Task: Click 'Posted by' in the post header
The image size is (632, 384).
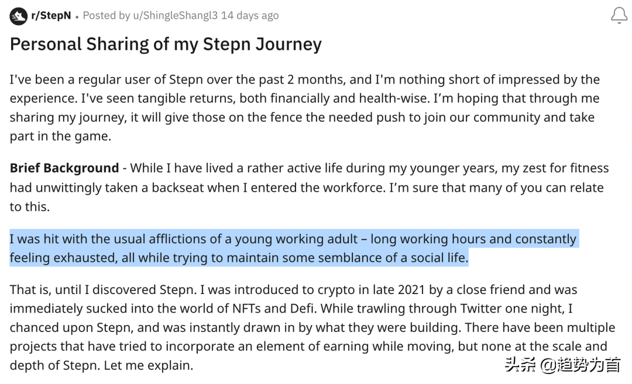Action: point(107,16)
